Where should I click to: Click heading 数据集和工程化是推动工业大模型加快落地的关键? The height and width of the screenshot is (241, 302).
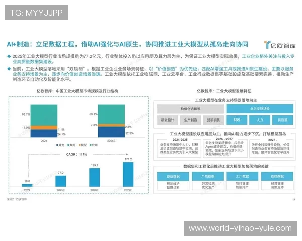(225, 166)
